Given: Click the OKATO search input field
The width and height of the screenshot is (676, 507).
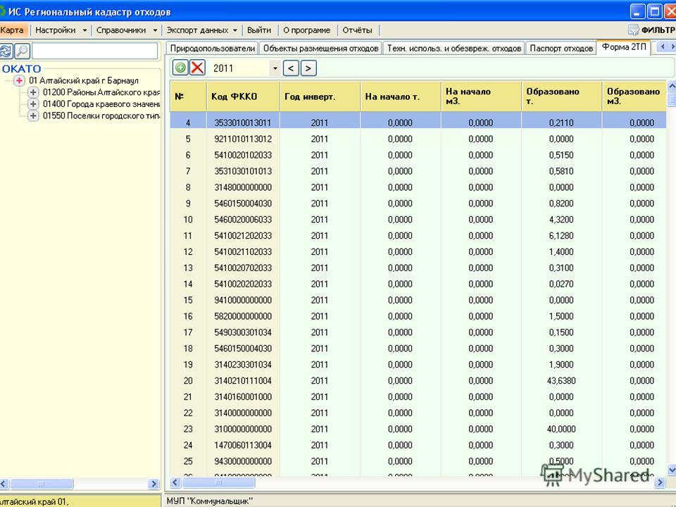Looking at the screenshot, I should coord(95,51).
